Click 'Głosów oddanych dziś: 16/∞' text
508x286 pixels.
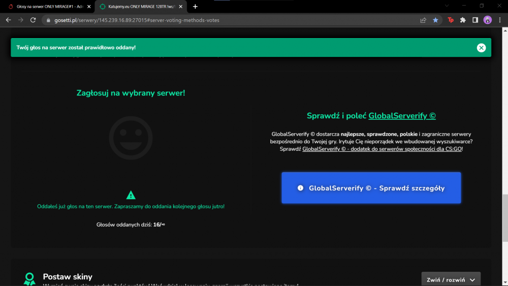point(131,225)
